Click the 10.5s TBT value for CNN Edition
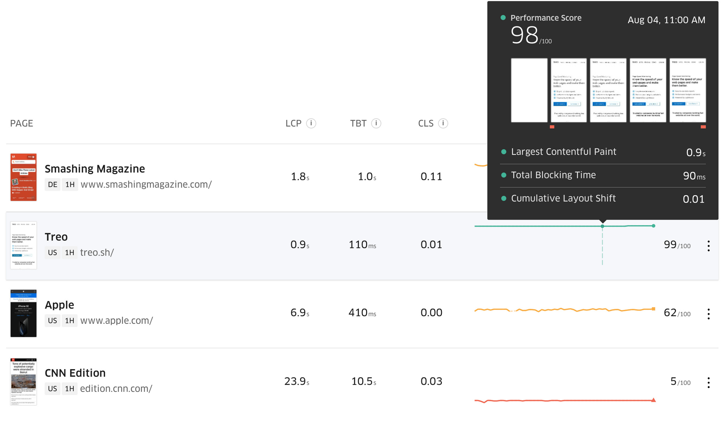Viewport: 721px width, 426px height. (x=364, y=381)
